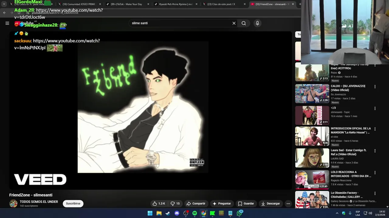Open 'Laura Sad - Estar Contigo' video title
Viewport: 389px width, 218px height.
349,152
